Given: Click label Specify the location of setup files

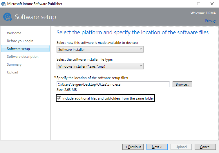Looking at the screenshot, I should [x=92, y=78].
